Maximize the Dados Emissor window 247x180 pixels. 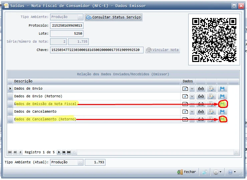coord(234,6)
